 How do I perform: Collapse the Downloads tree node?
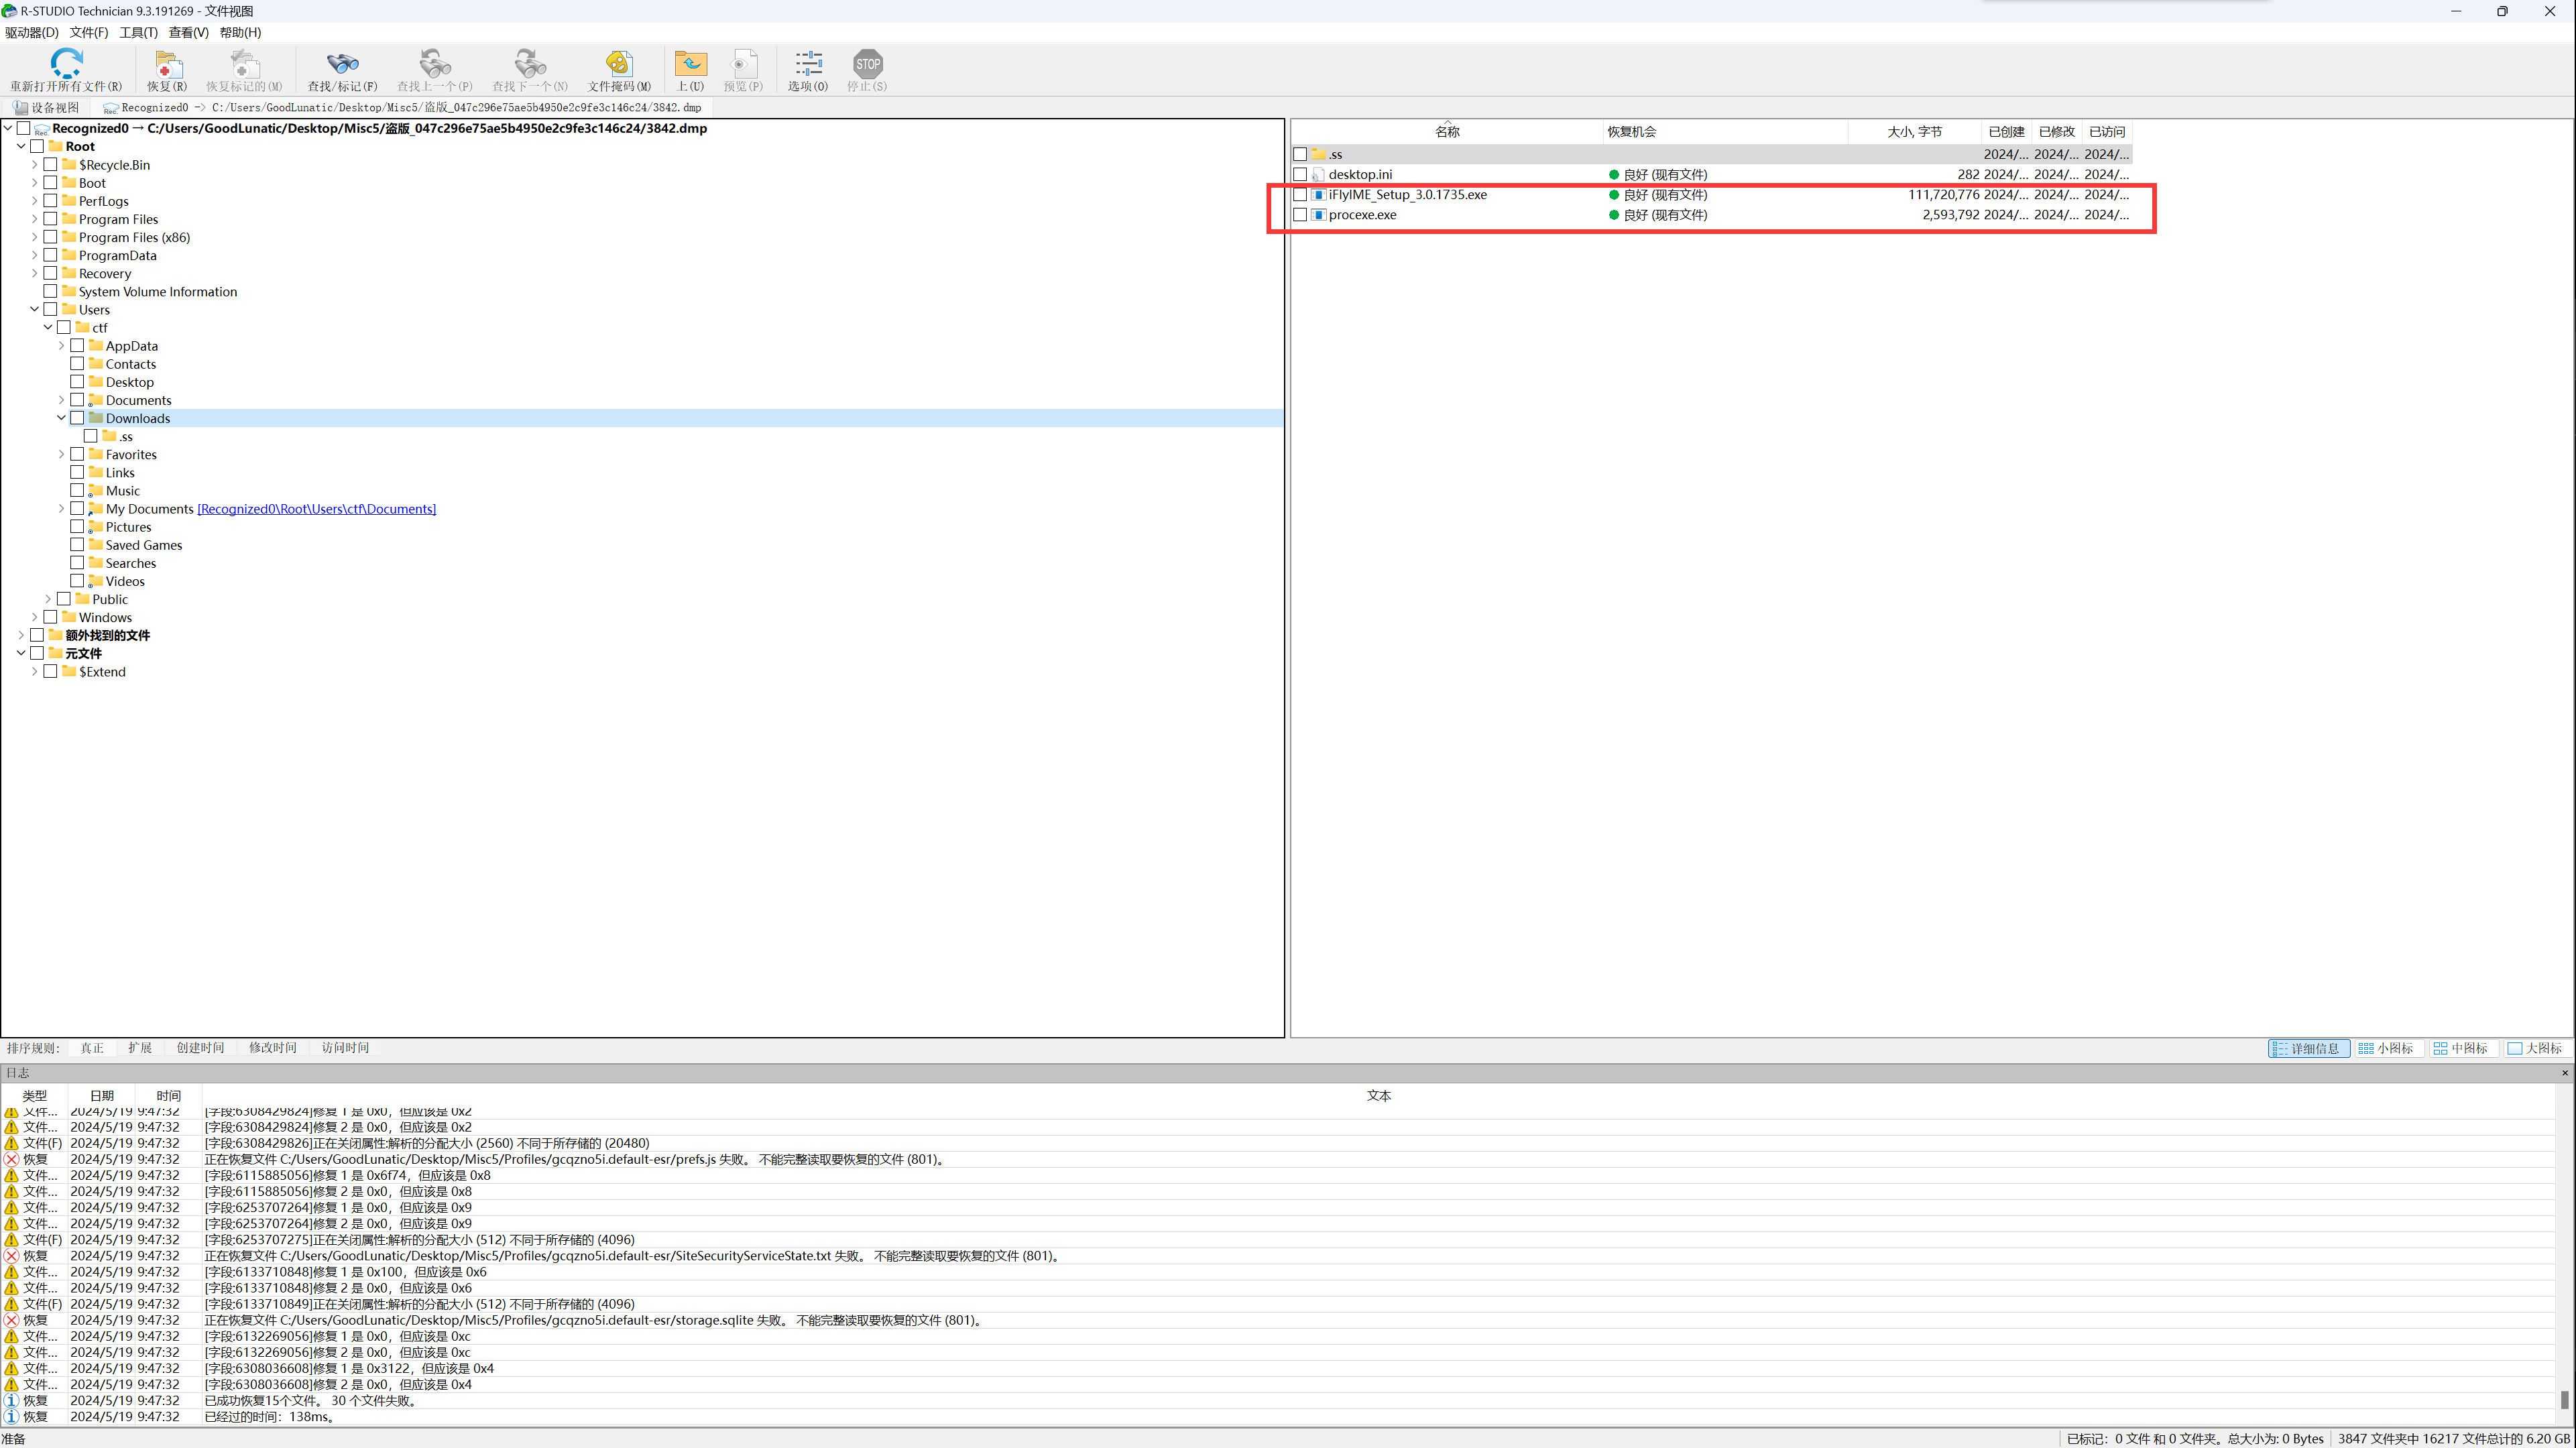[61, 418]
